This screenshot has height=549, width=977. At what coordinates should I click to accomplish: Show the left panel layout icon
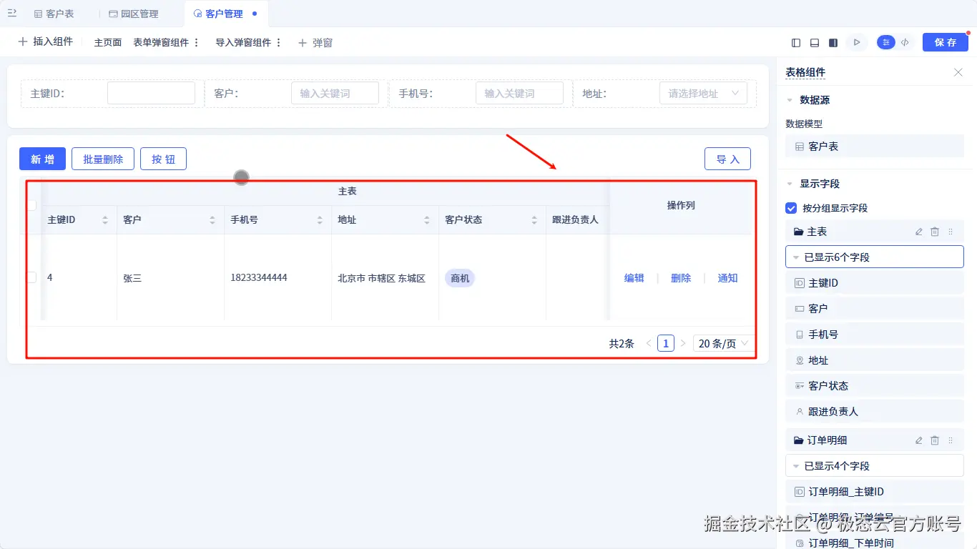pyautogui.click(x=796, y=43)
